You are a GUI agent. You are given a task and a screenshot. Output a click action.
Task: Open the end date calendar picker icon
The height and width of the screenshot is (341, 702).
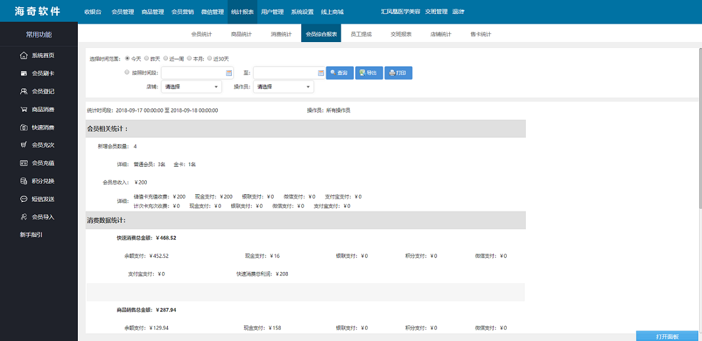(321, 73)
